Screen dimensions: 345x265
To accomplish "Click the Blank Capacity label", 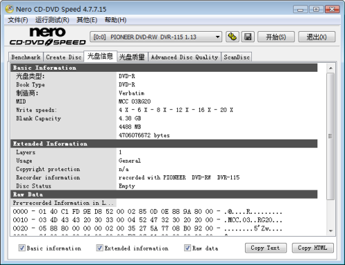I will (x=39, y=119).
